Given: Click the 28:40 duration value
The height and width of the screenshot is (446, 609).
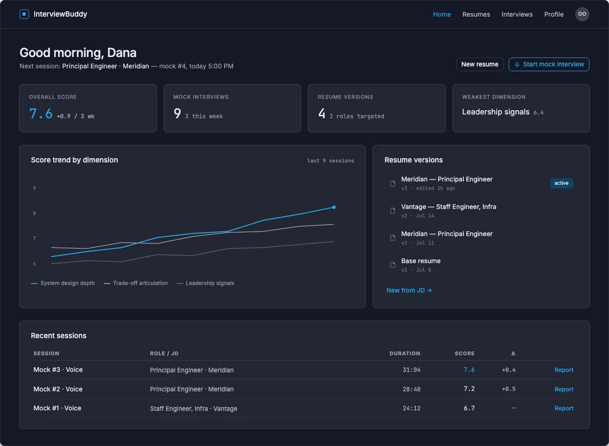Looking at the screenshot, I should click(412, 389).
